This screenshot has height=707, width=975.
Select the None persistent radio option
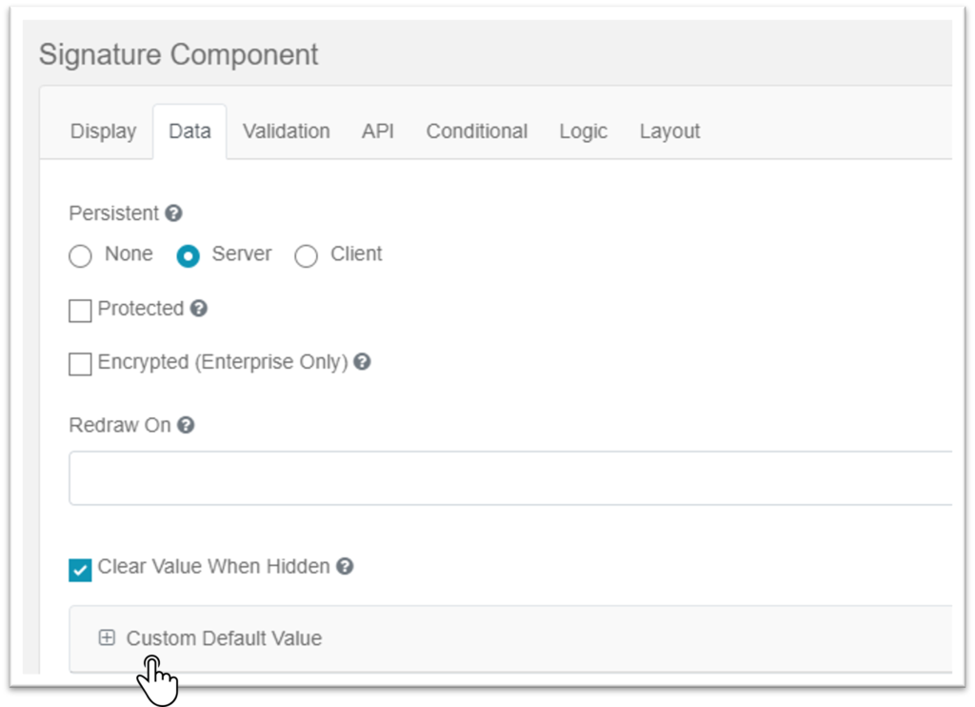coord(81,256)
